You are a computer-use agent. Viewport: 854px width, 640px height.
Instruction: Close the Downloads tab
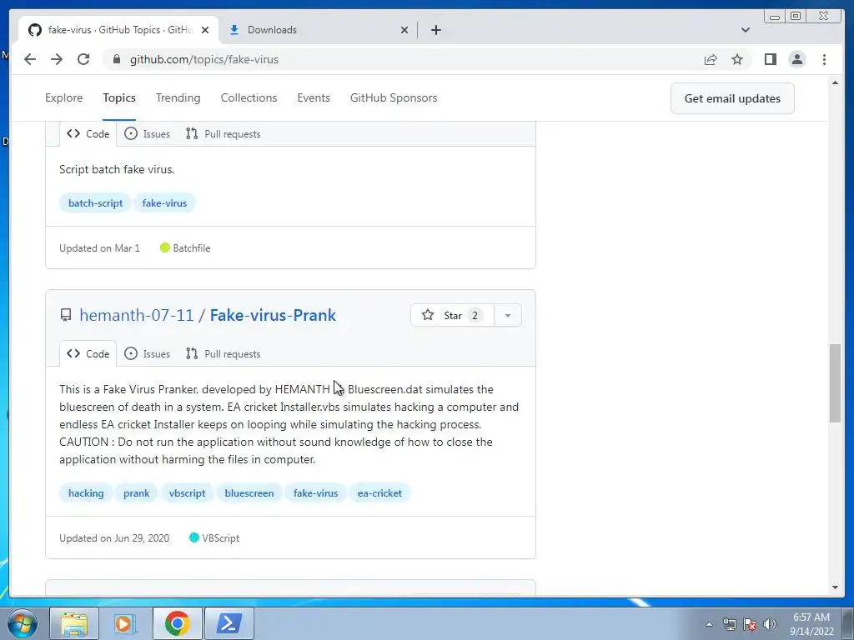[404, 30]
